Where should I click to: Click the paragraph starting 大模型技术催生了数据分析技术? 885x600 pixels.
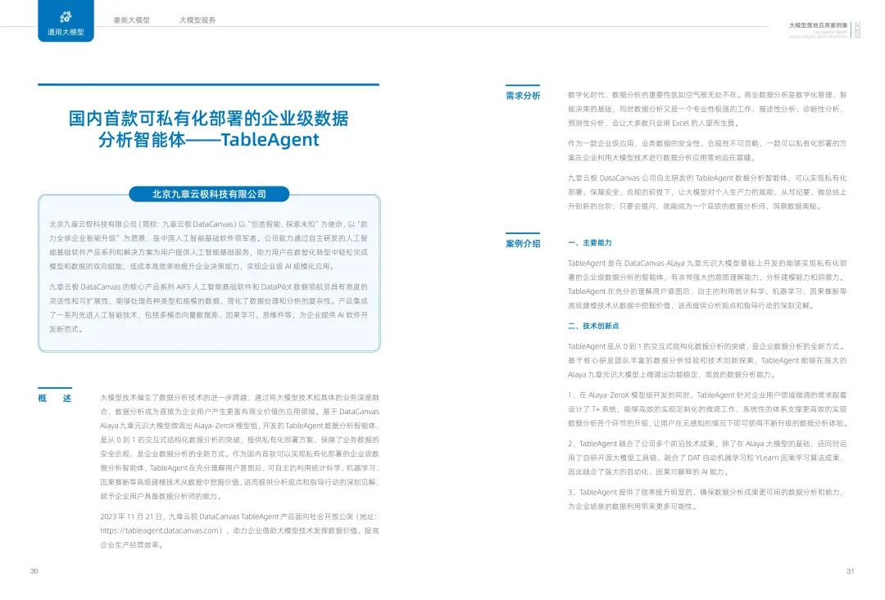coord(240,447)
